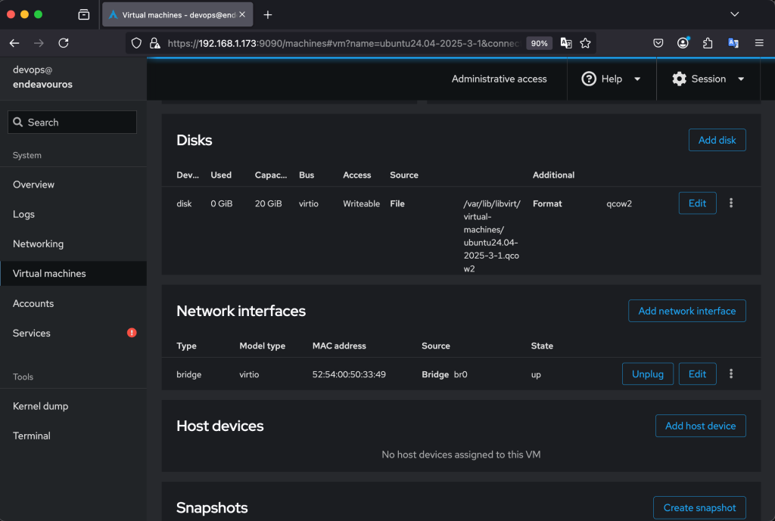Open the Firefox hamburger application menu
The image size is (775, 521).
click(759, 43)
